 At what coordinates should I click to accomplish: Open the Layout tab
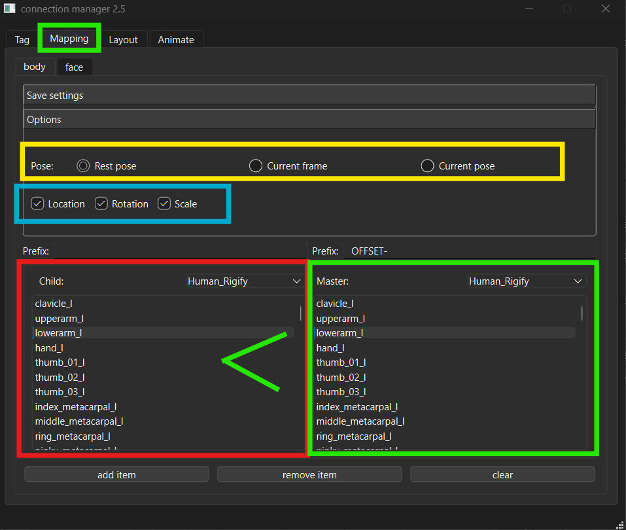(x=123, y=40)
